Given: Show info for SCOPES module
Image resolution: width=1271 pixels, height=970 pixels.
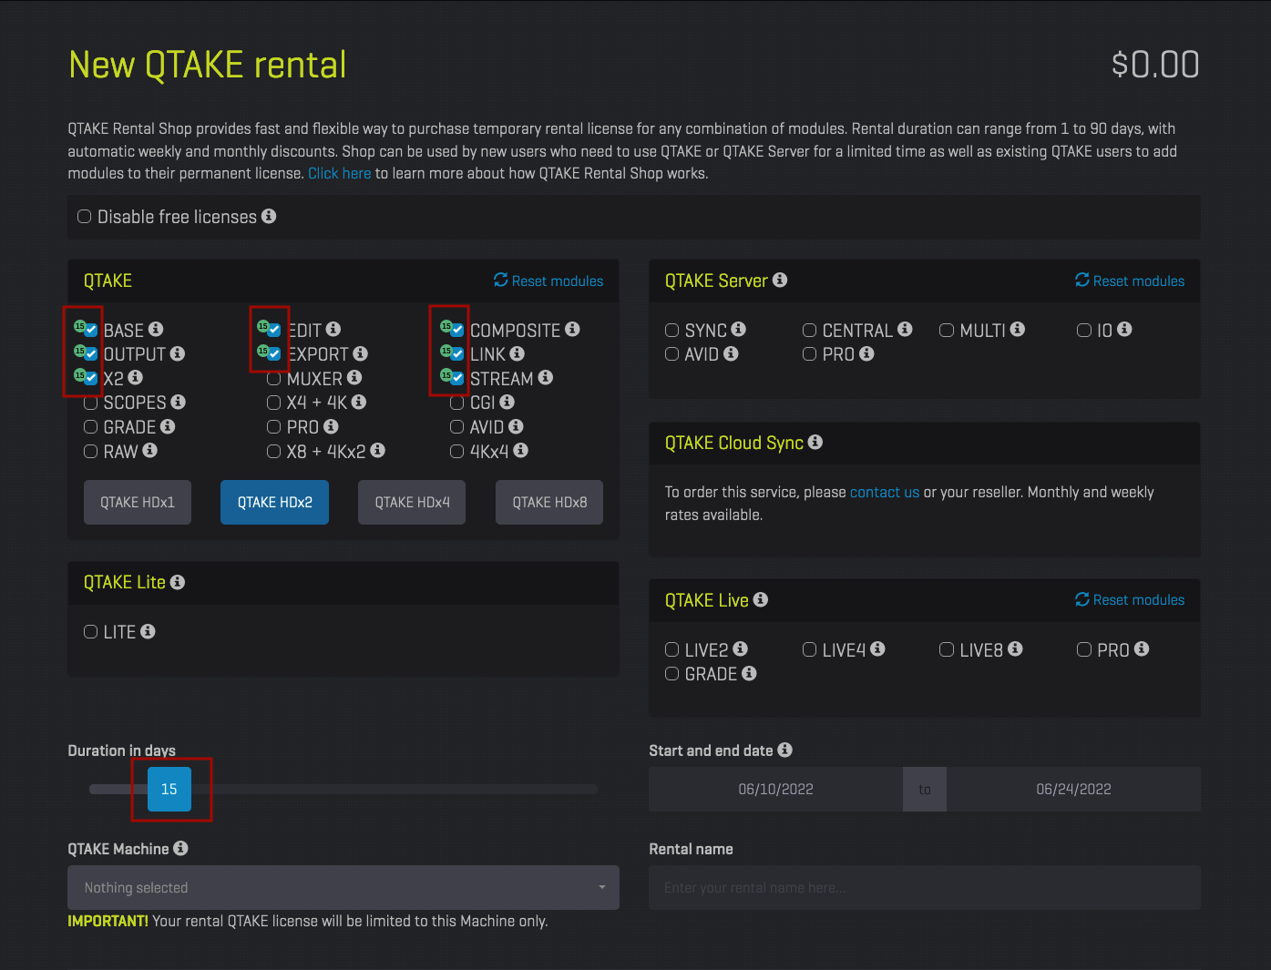Looking at the screenshot, I should tap(179, 402).
